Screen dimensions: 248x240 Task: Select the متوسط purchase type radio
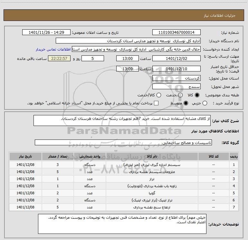pyautogui.click(x=186, y=103)
